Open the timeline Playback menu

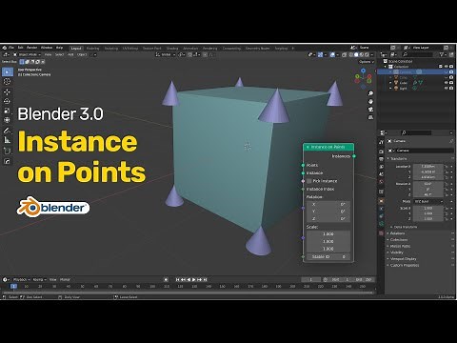[x=21, y=280]
